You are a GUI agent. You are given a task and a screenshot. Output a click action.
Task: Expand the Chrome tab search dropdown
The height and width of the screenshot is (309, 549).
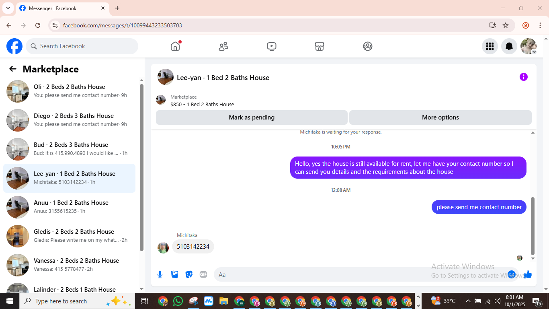[x=8, y=8]
